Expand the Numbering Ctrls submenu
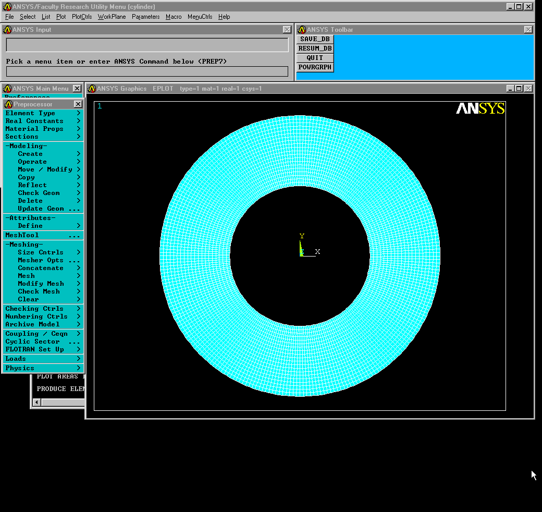The height and width of the screenshot is (512, 542). (43, 316)
